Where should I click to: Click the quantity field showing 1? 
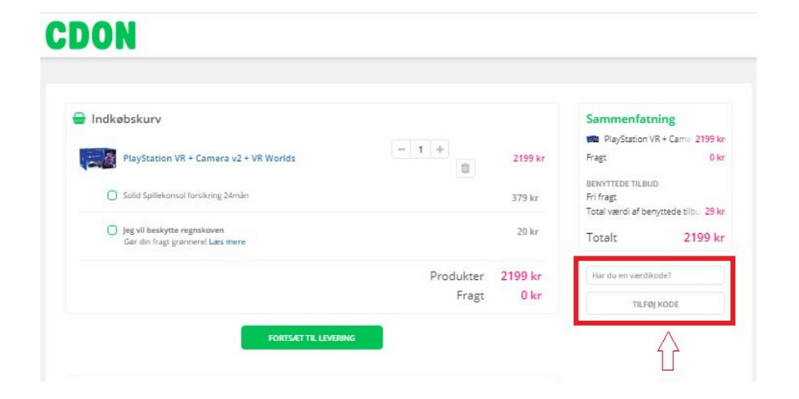[420, 149]
